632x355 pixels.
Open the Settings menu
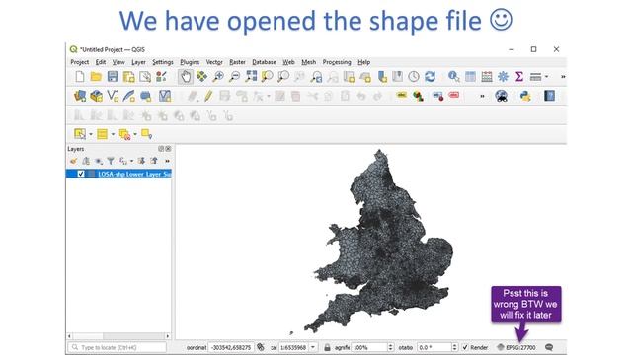[162, 62]
